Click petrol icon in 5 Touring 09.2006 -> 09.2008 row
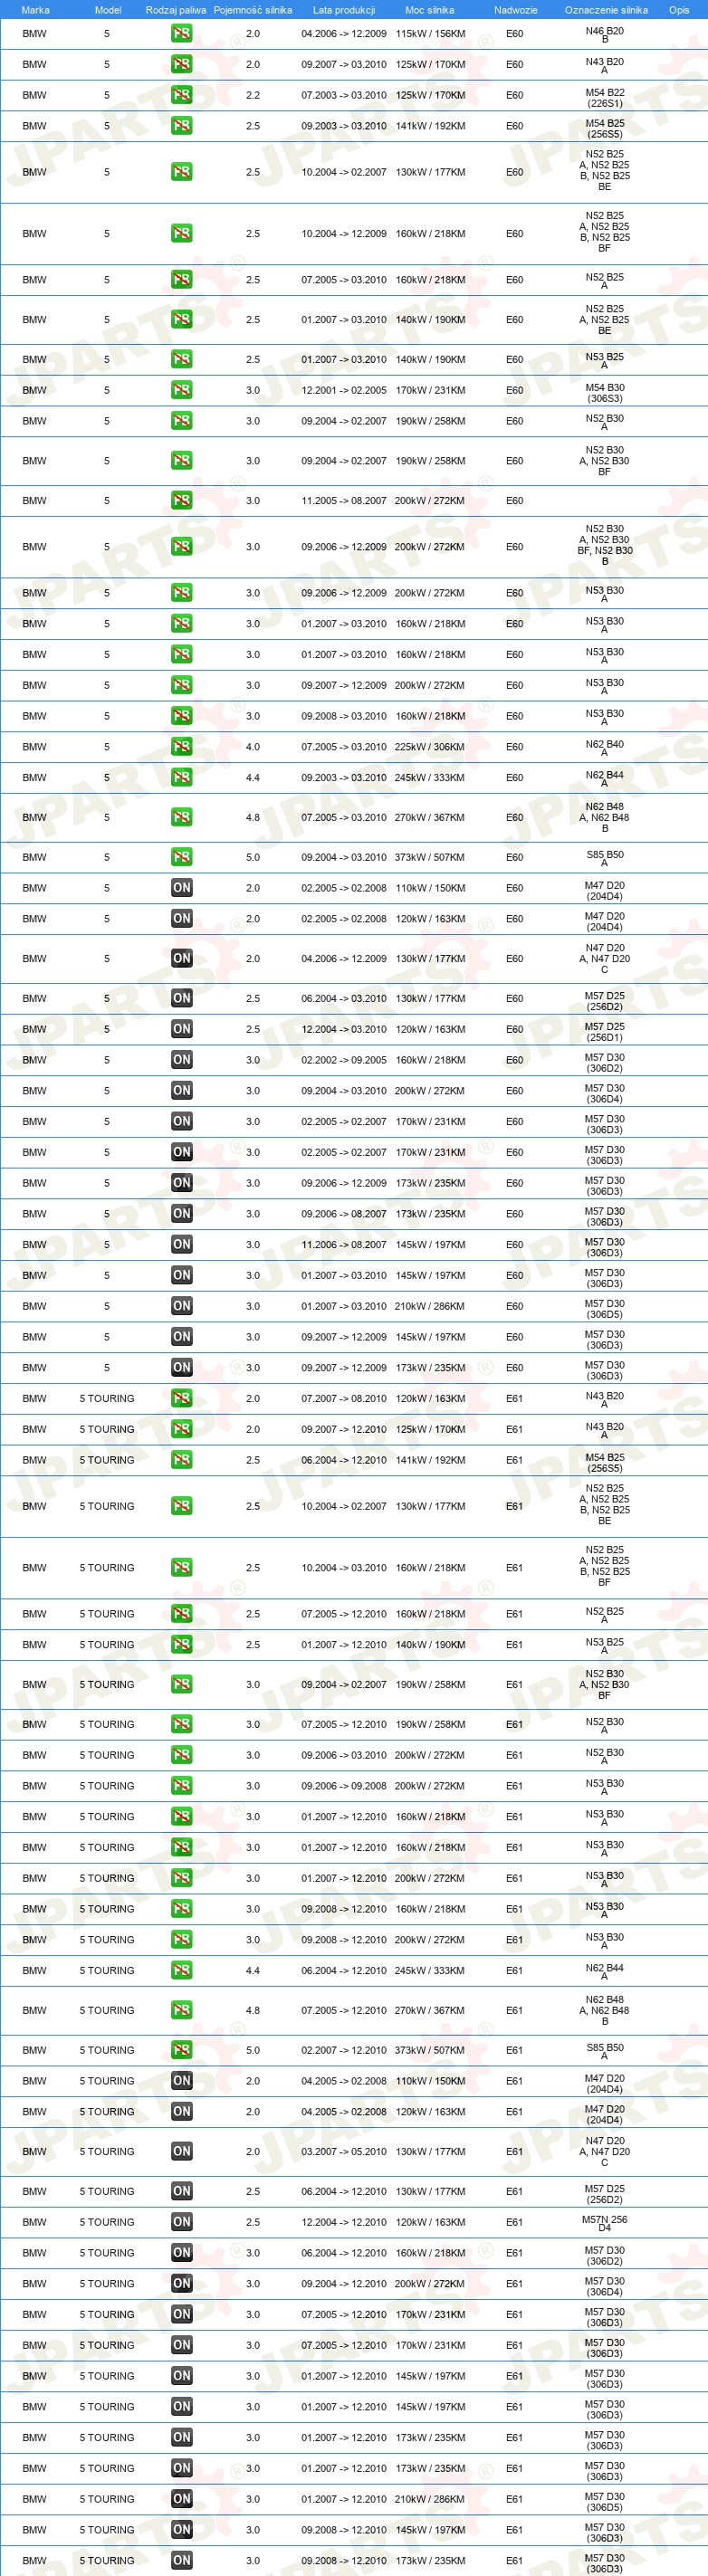Viewport: 708px width, 2576px height. coord(181,1786)
